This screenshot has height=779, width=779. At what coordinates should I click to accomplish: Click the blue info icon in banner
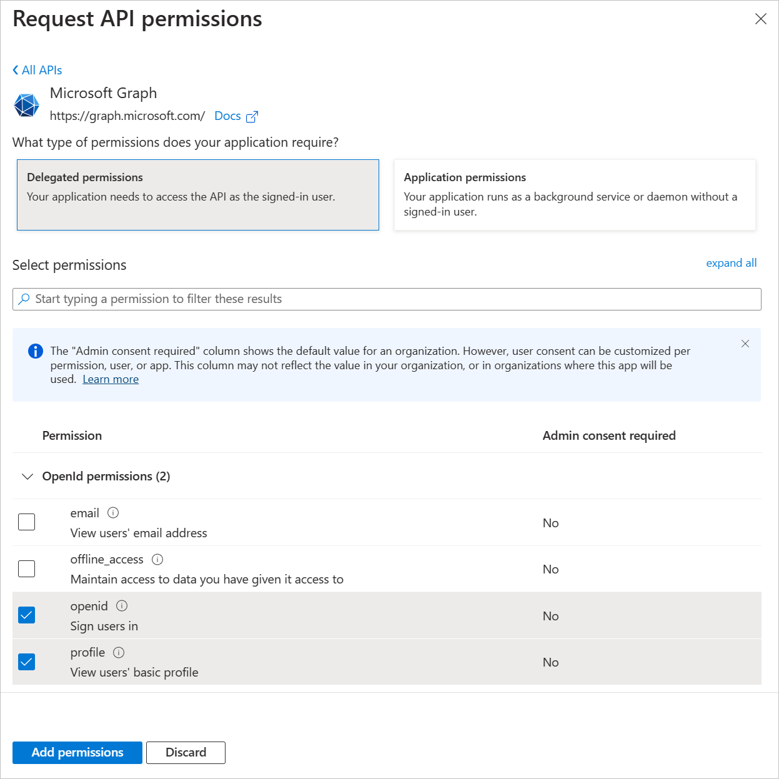pyautogui.click(x=36, y=351)
